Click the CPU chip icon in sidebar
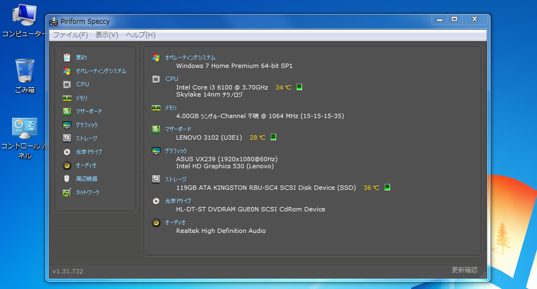The image size is (537, 289). [67, 84]
